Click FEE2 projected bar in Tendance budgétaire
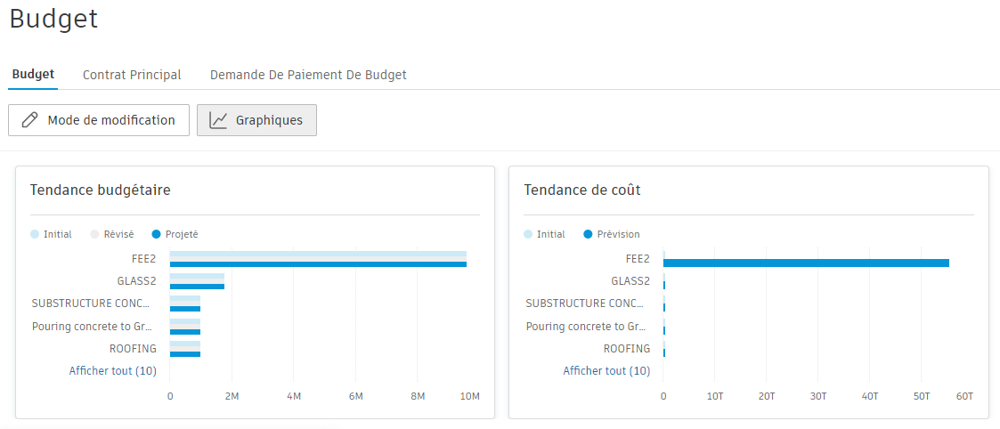Image resolution: width=1000 pixels, height=429 pixels. (x=318, y=264)
